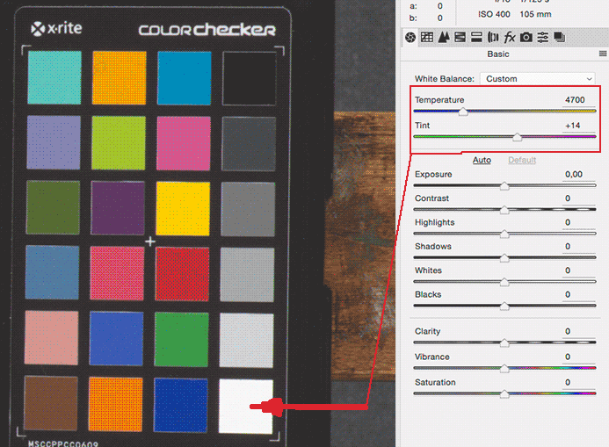
Task: Click the Temperature slider handle
Action: 463,112
